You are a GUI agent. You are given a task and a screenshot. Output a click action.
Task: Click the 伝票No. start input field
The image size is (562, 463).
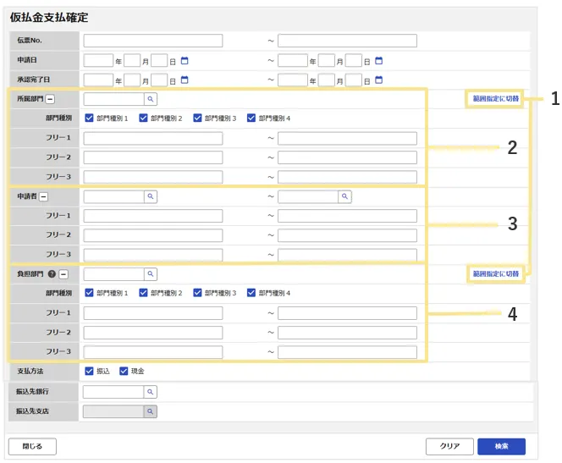[x=153, y=41]
